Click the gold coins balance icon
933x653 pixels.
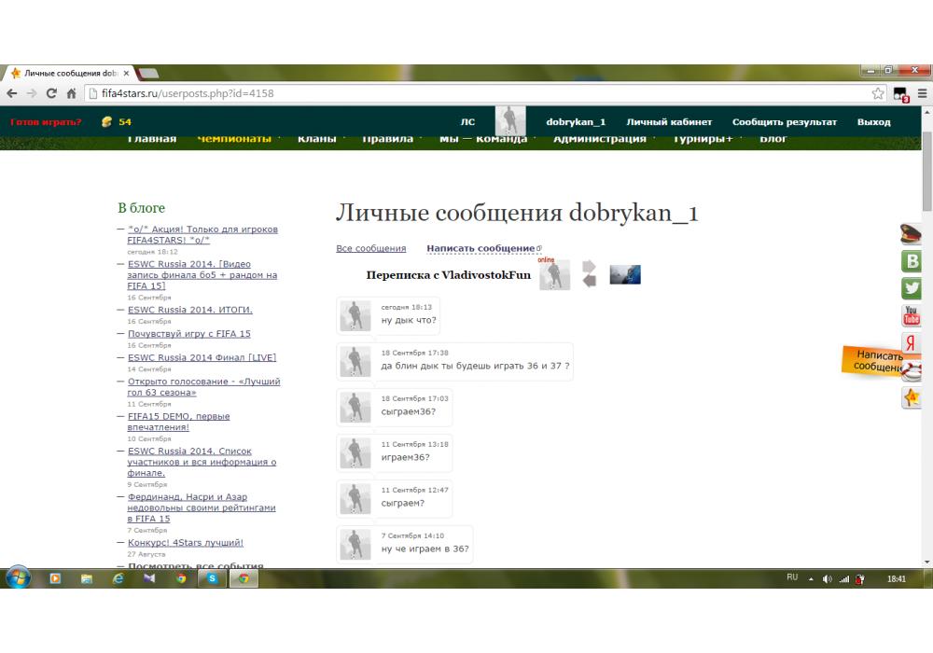pos(106,122)
